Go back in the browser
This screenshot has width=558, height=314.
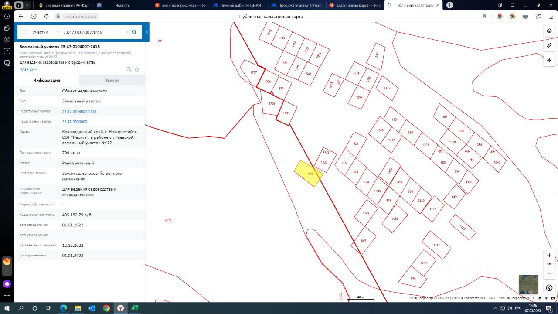pyautogui.click(x=21, y=16)
